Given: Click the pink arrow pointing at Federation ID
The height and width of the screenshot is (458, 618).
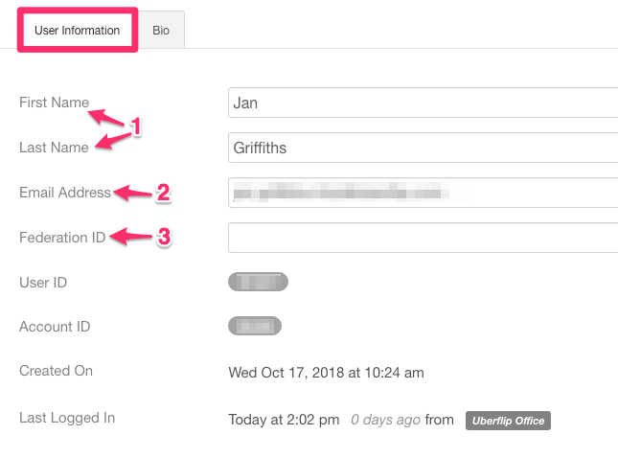Looking at the screenshot, I should [x=131, y=236].
